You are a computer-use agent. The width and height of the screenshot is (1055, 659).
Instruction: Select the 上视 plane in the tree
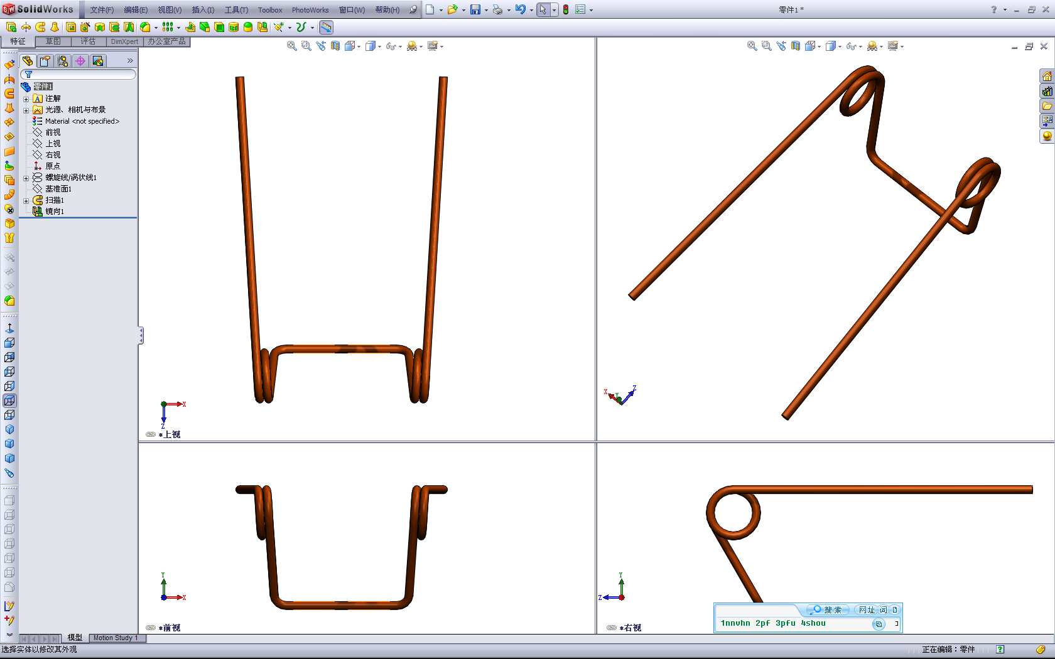[53, 144]
